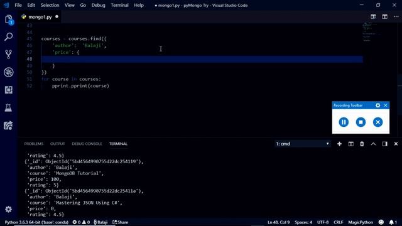
Task: Open the editor More Actions menu
Action: click(x=396, y=17)
